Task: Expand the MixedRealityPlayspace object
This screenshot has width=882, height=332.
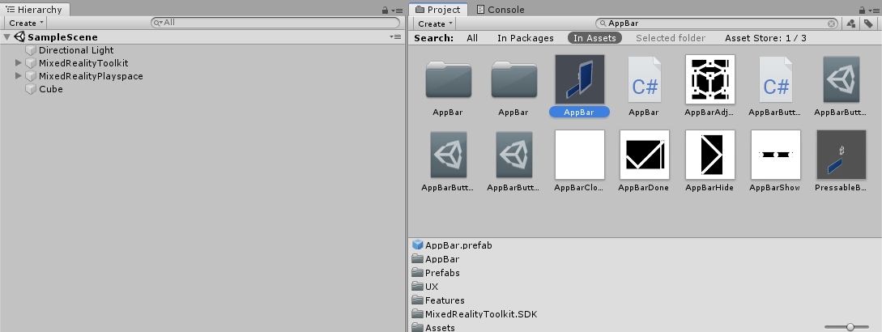Action: (x=19, y=76)
